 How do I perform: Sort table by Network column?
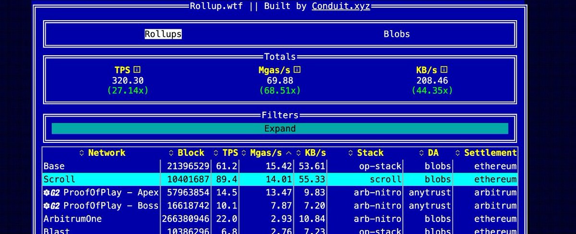(x=101, y=153)
